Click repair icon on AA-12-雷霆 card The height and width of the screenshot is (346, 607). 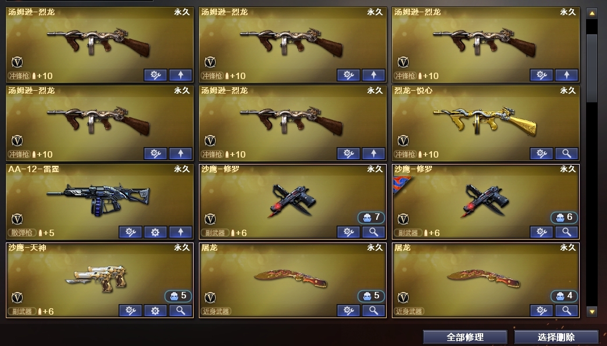[x=130, y=232]
